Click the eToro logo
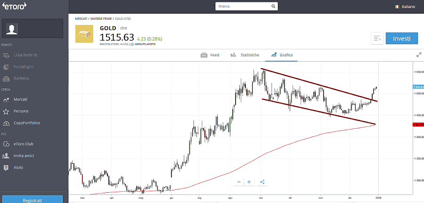The height and width of the screenshot is (203, 424). point(14,7)
